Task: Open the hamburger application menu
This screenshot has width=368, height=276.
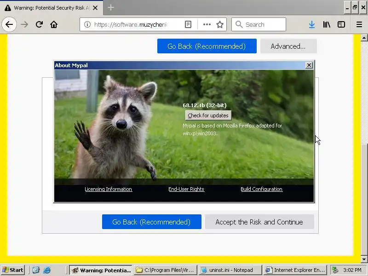Action: pos(359,24)
